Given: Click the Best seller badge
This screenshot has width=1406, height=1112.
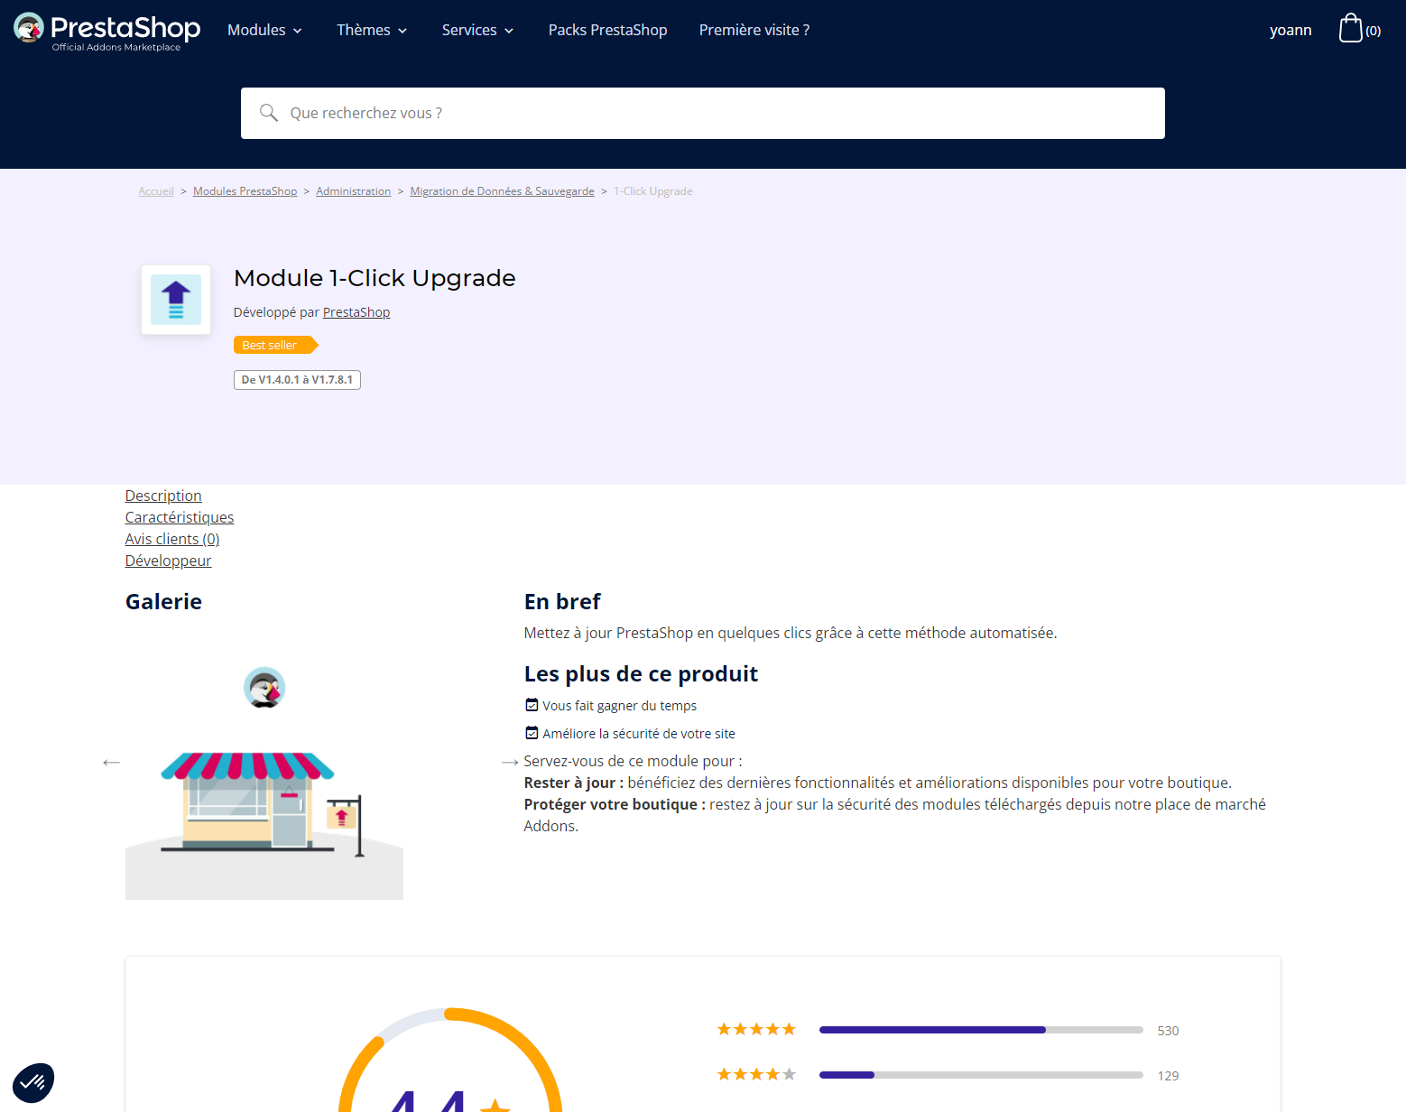Looking at the screenshot, I should pyautogui.click(x=275, y=345).
